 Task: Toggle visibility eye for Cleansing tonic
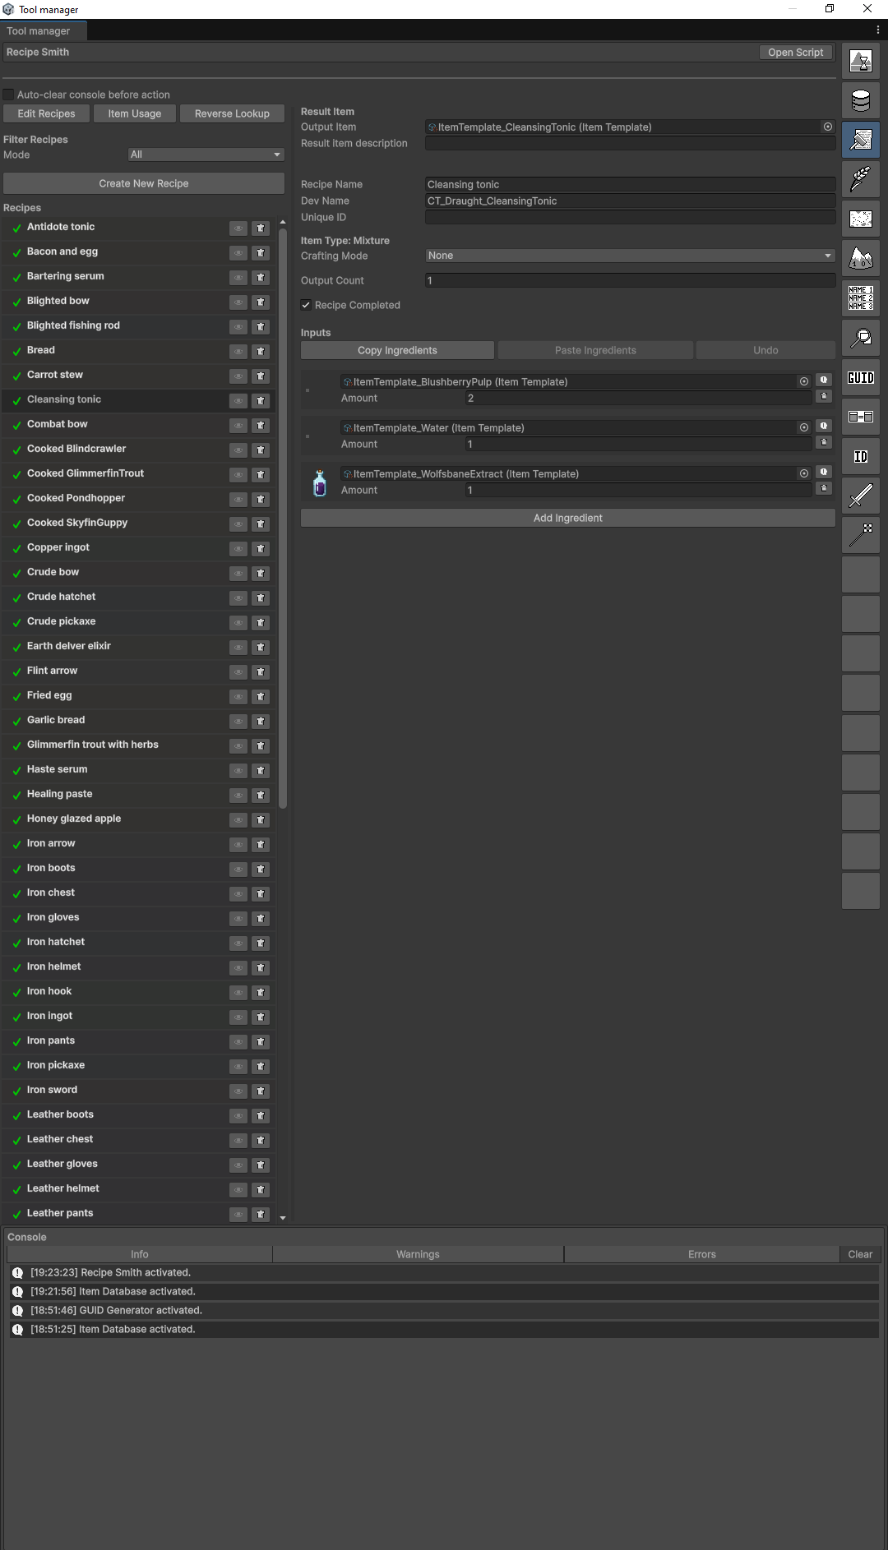click(x=238, y=401)
